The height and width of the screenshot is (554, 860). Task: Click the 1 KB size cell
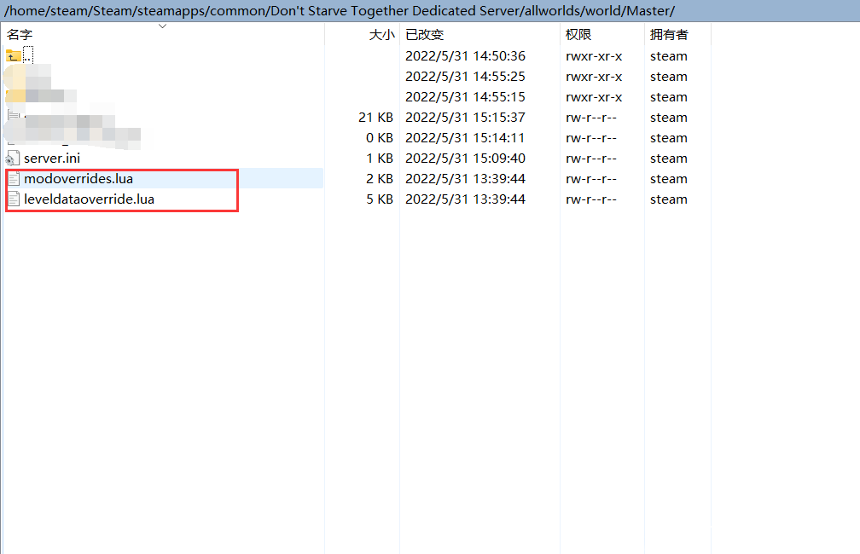pos(380,159)
